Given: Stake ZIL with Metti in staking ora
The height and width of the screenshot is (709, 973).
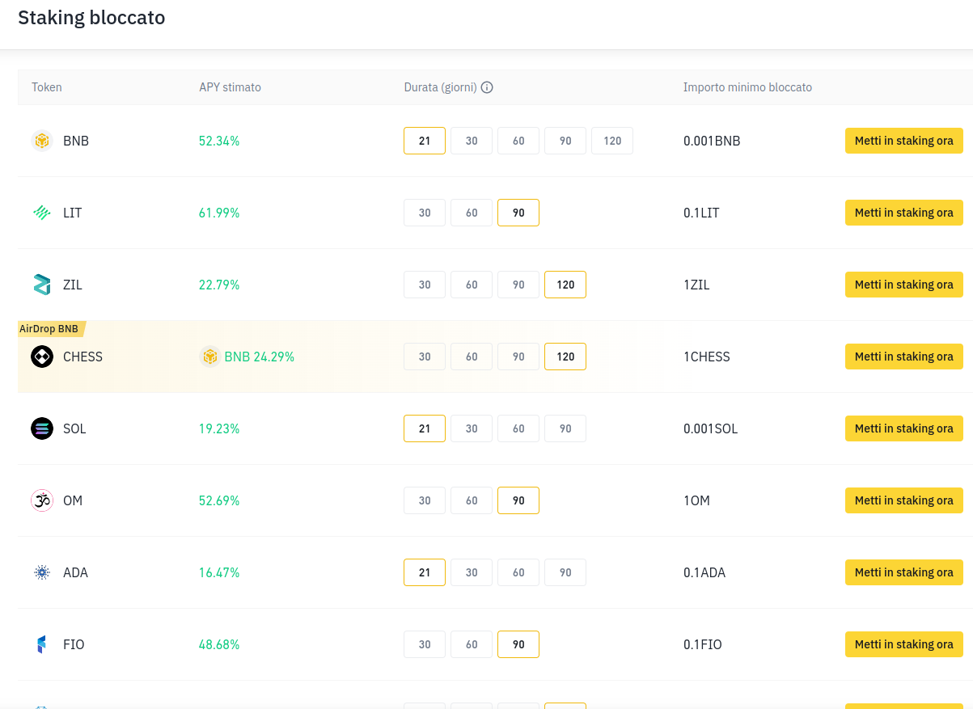Looking at the screenshot, I should 904,285.
